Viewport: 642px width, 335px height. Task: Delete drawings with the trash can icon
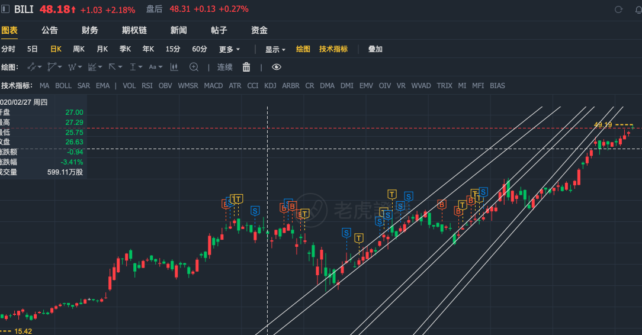(x=246, y=67)
